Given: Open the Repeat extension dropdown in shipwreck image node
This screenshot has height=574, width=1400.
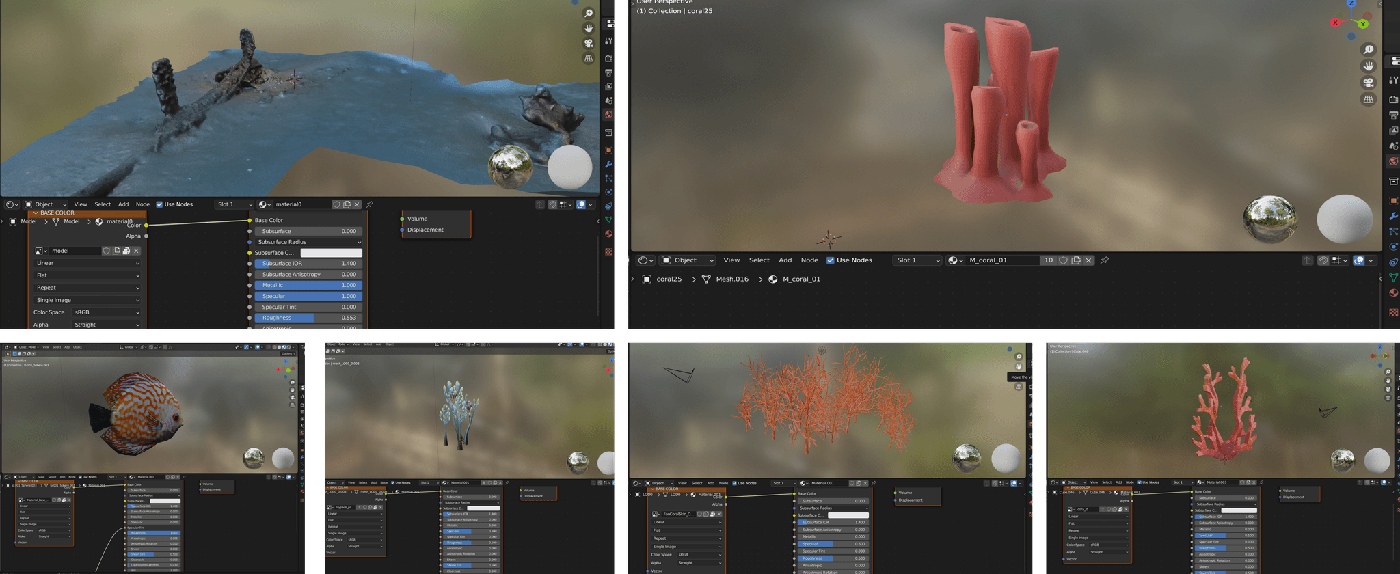Looking at the screenshot, I should [x=87, y=288].
